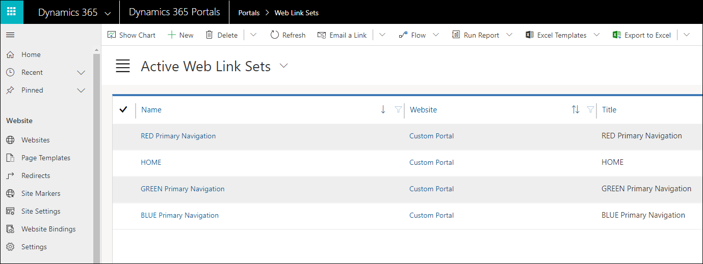Go to Website Bindings in sidebar

click(x=48, y=229)
